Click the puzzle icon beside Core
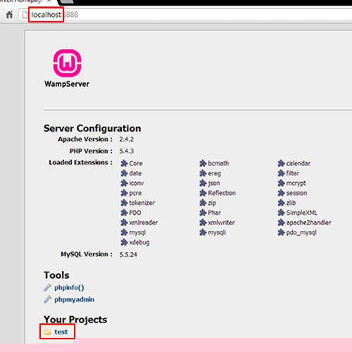Viewport: 352px width, 352px height. click(124, 163)
